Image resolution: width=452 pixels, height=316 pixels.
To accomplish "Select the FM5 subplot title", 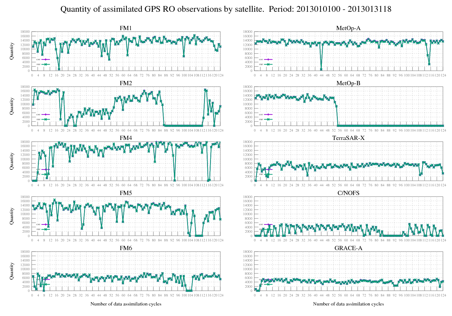I will 126,193.
